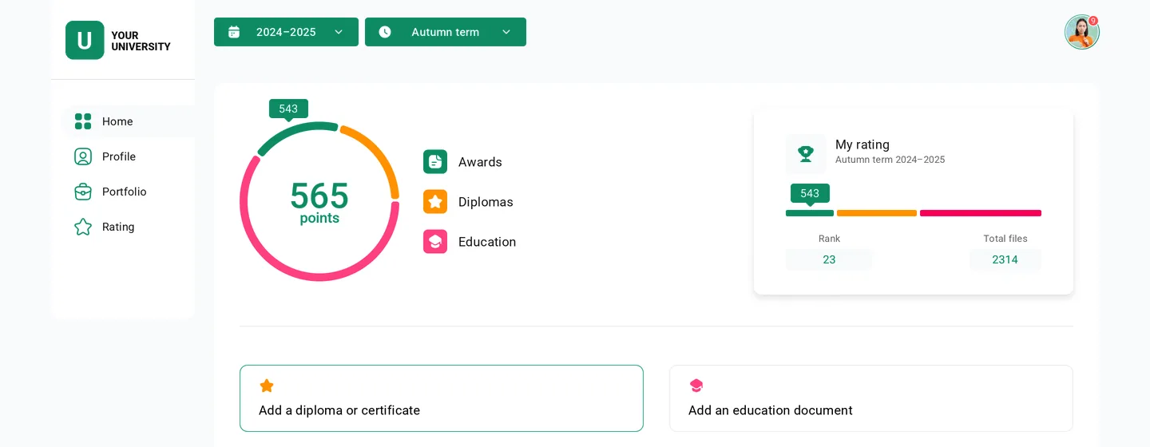Click the 565 points value in the chart

click(319, 196)
